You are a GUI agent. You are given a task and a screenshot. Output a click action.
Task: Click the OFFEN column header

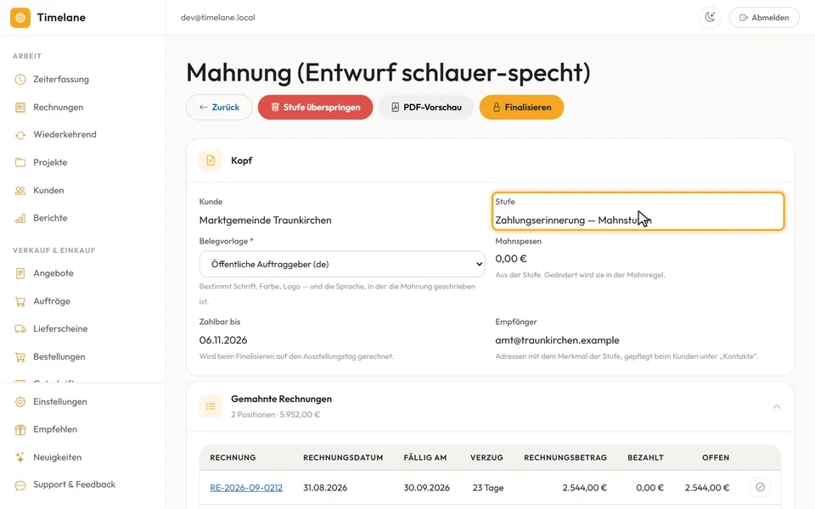coord(716,457)
